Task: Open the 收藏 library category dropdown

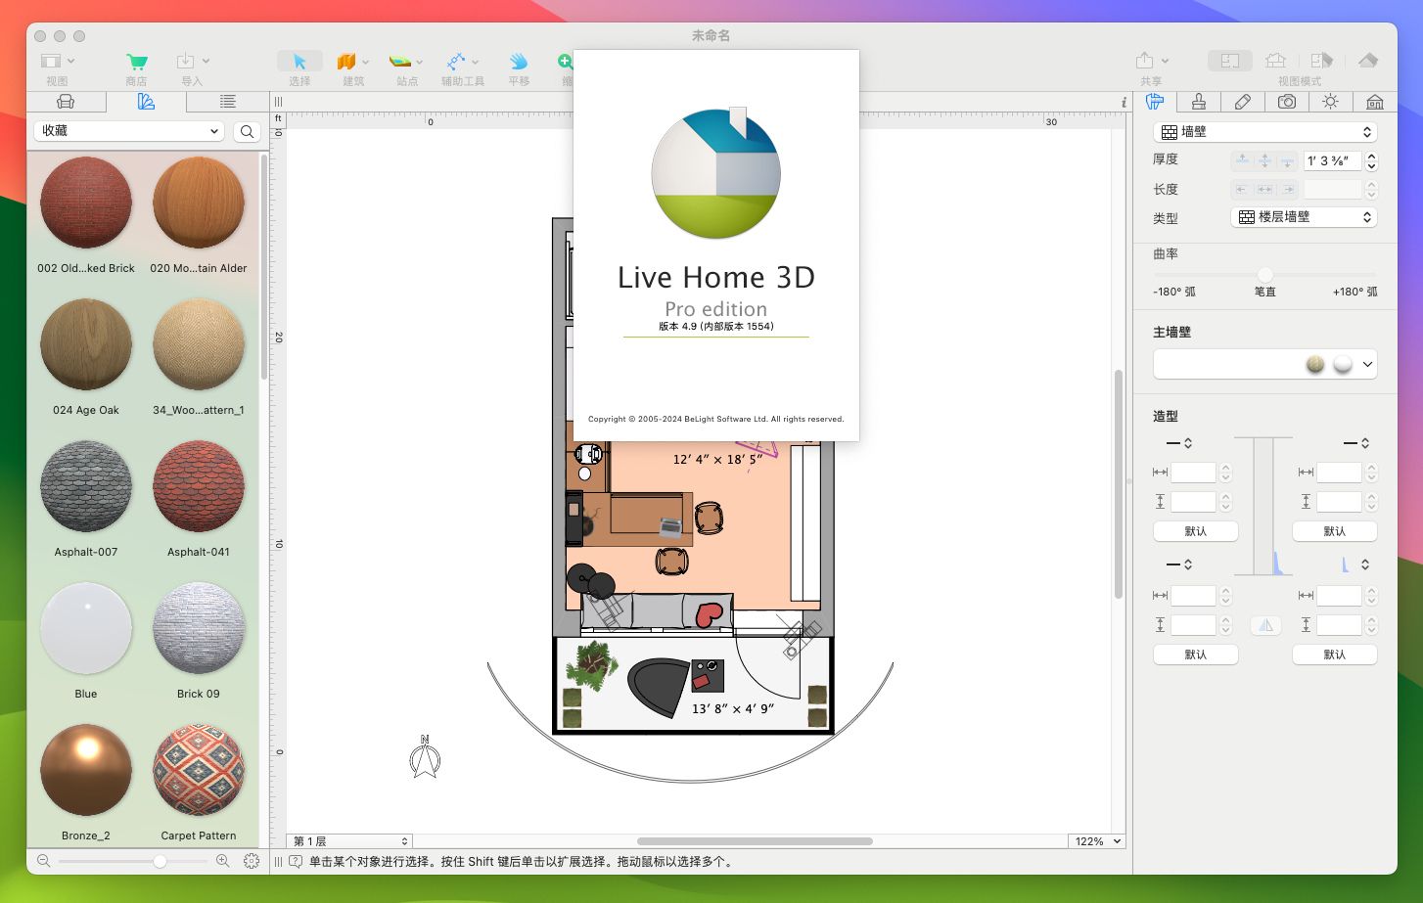Action: [129, 131]
